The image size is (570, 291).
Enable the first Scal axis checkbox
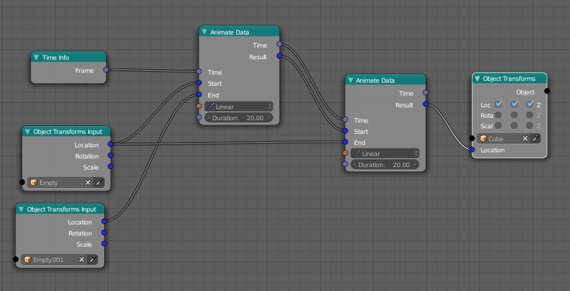(498, 126)
